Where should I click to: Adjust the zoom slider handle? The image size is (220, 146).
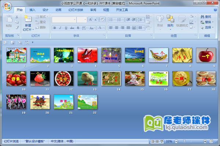point(184,141)
